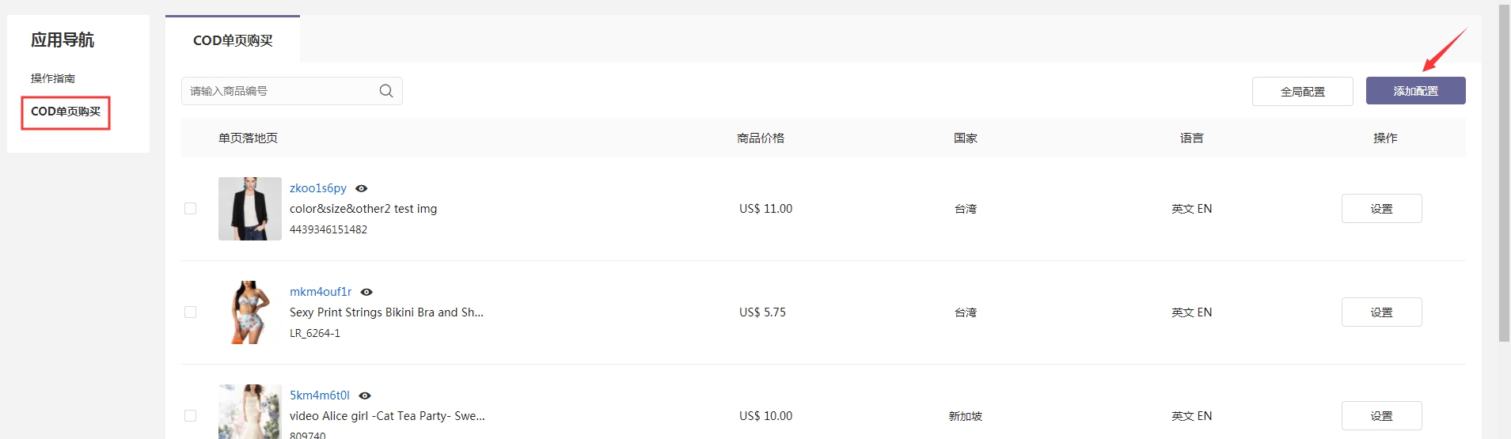Click the black blazer product thumbnail
1511x439 pixels.
pyautogui.click(x=250, y=209)
